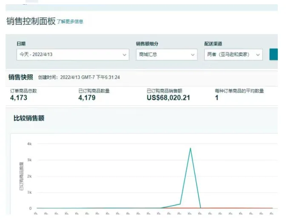The width and height of the screenshot is (288, 221).
Task: Click the vertical axis title 已订购商品数量
Action: tap(21, 176)
